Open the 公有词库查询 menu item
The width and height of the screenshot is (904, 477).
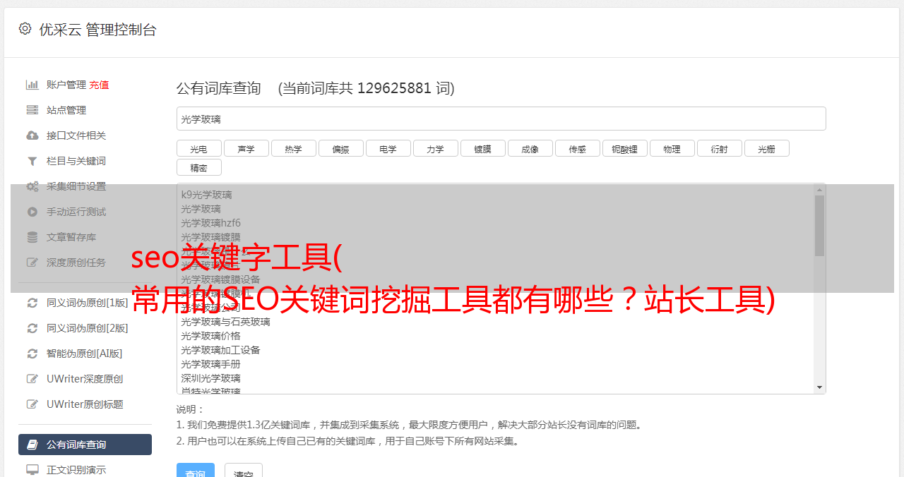(x=85, y=445)
